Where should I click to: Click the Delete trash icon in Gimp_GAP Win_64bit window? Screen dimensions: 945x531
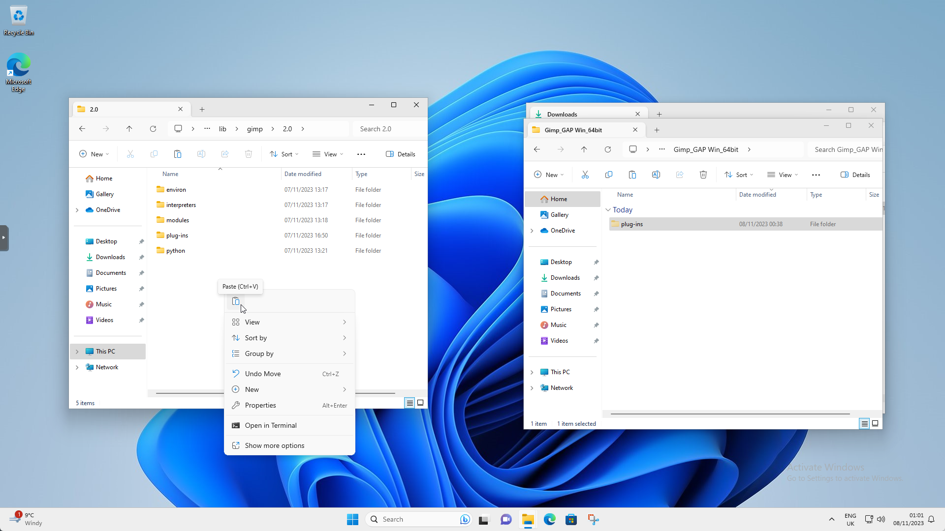[x=703, y=175]
